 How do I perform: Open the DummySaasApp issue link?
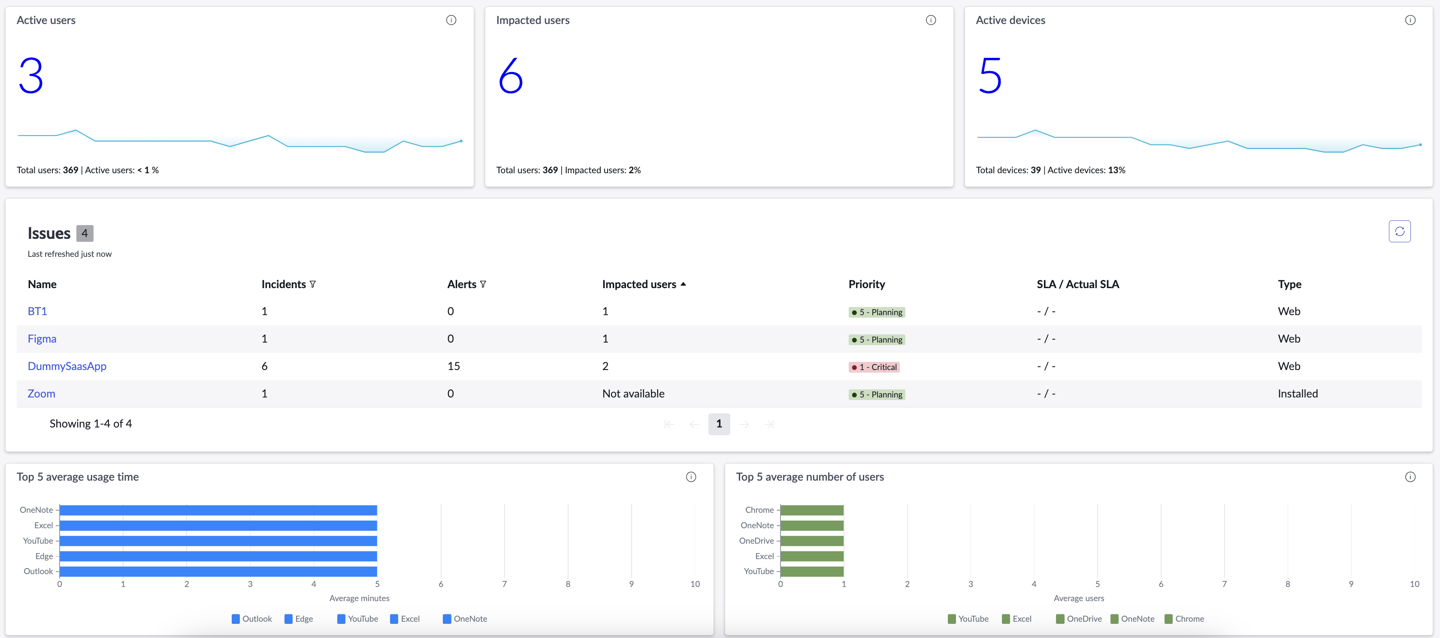pos(67,366)
